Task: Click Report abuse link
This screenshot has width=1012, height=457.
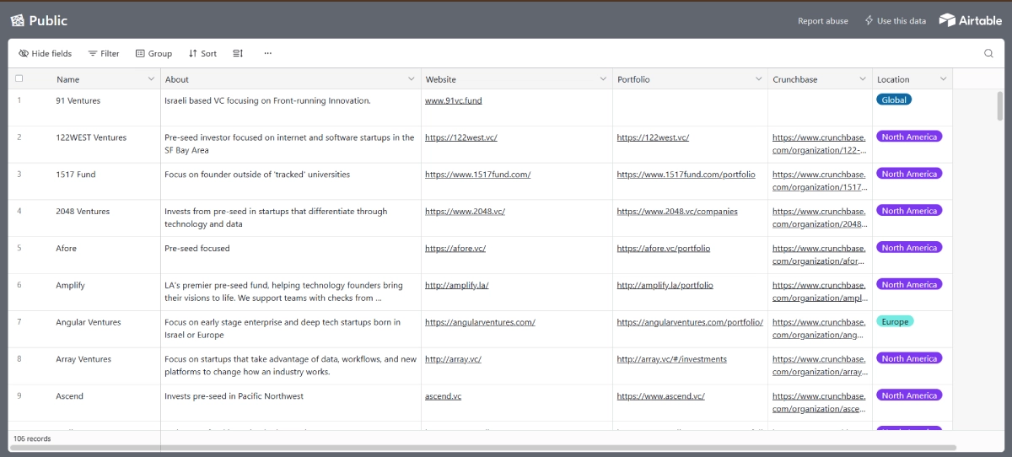Action: [823, 21]
